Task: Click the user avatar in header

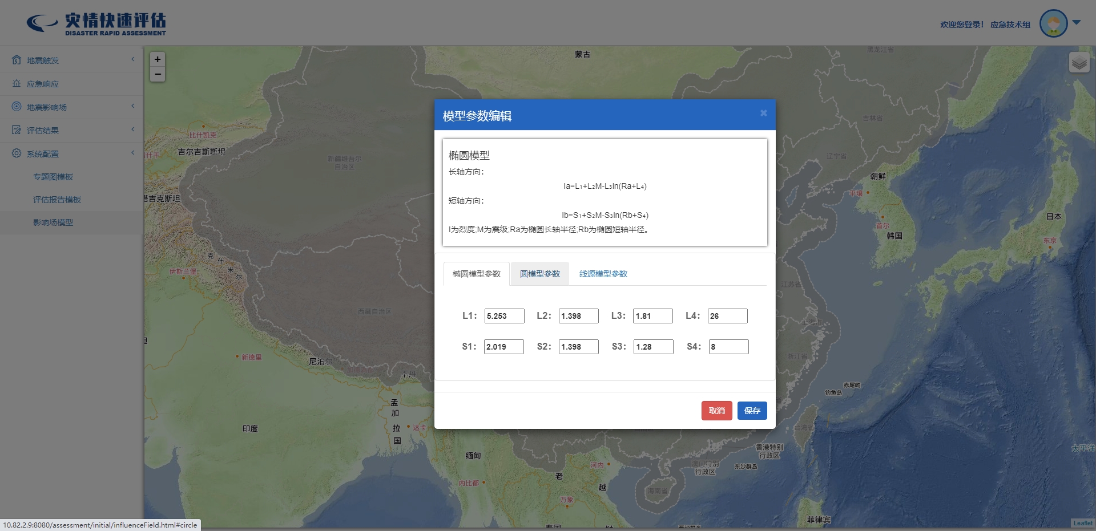Action: (x=1053, y=24)
